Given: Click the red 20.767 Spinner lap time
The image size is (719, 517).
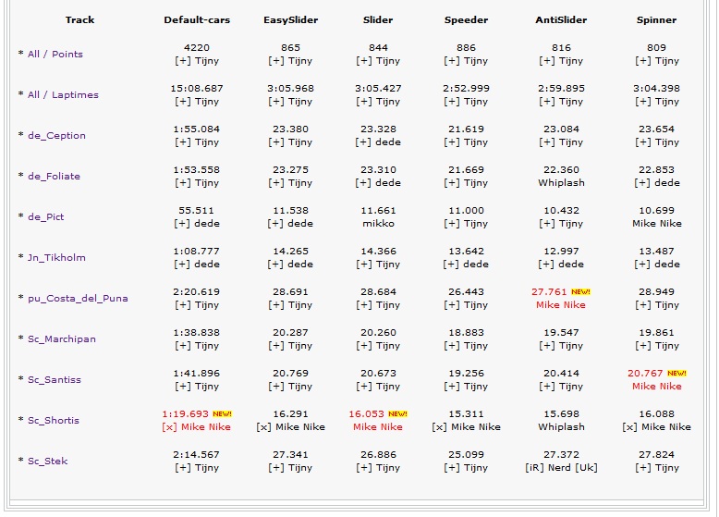Looking at the screenshot, I should tap(646, 374).
